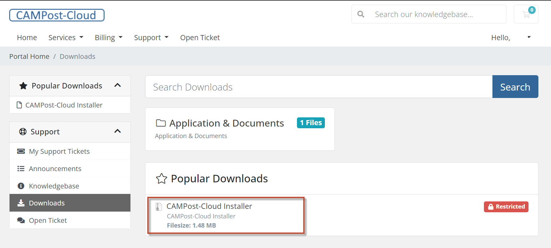Click the list icon beside Announcements
551x248 pixels.
21,169
